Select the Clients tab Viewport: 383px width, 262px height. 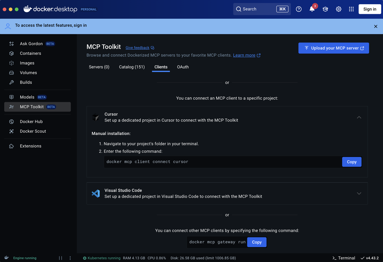pyautogui.click(x=161, y=67)
